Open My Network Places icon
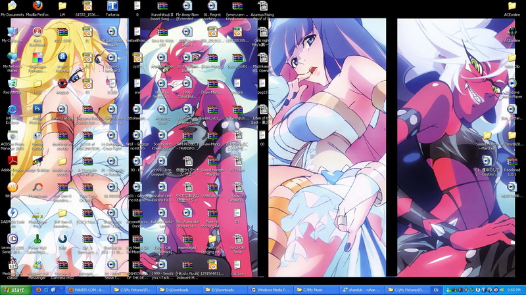Screen dimensions: 526x295 coord(12,62)
